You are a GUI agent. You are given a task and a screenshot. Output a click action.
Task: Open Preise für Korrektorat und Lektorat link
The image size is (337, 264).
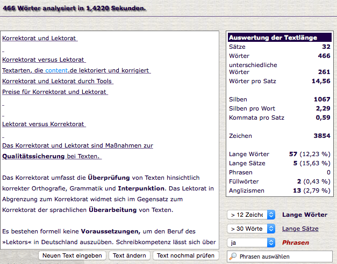[54, 92]
